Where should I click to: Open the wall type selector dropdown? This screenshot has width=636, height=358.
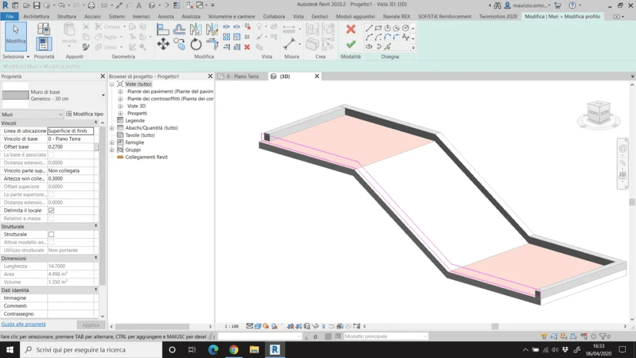pos(103,95)
